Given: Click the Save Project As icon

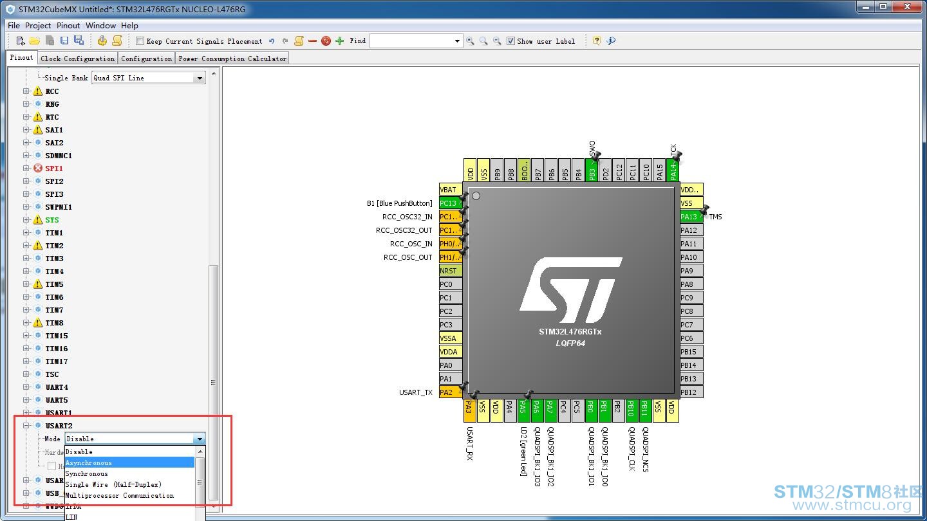Looking at the screenshot, I should (x=79, y=41).
